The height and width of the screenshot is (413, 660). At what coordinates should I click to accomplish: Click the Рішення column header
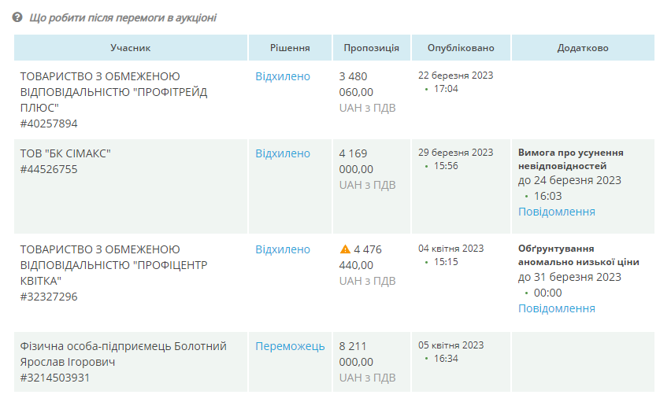tap(290, 48)
